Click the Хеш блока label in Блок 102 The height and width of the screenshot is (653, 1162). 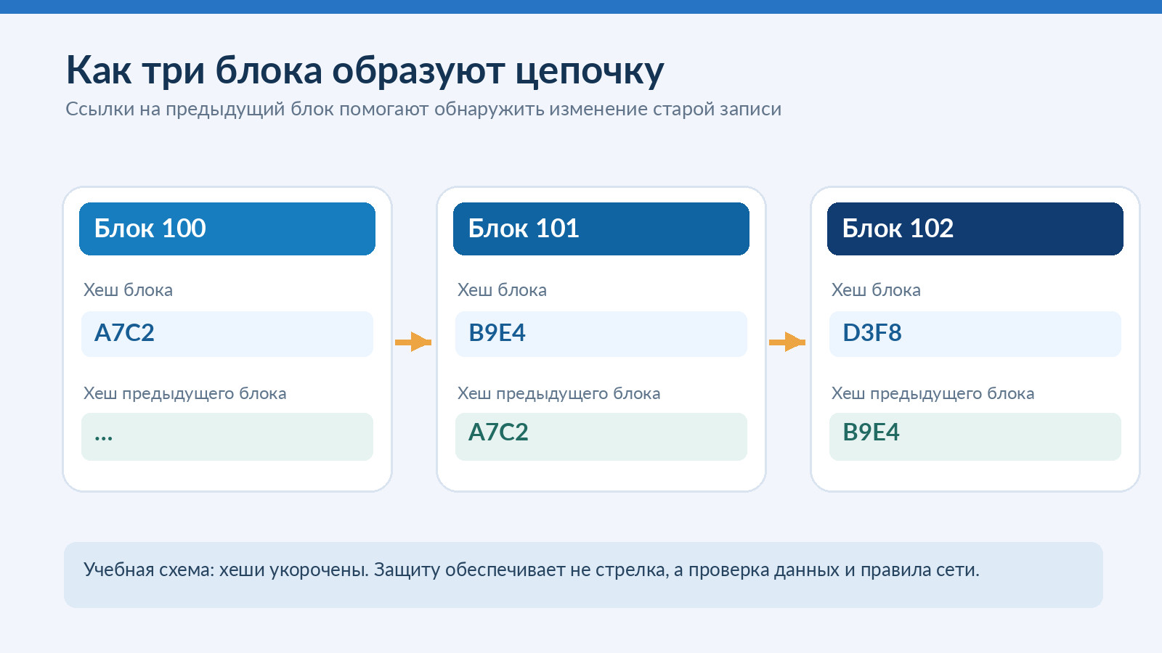876,290
